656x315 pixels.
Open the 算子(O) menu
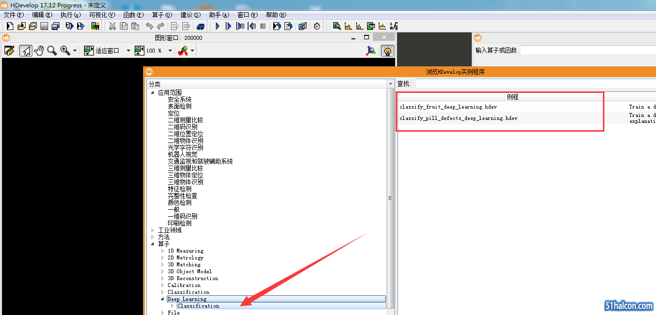pyautogui.click(x=162, y=15)
